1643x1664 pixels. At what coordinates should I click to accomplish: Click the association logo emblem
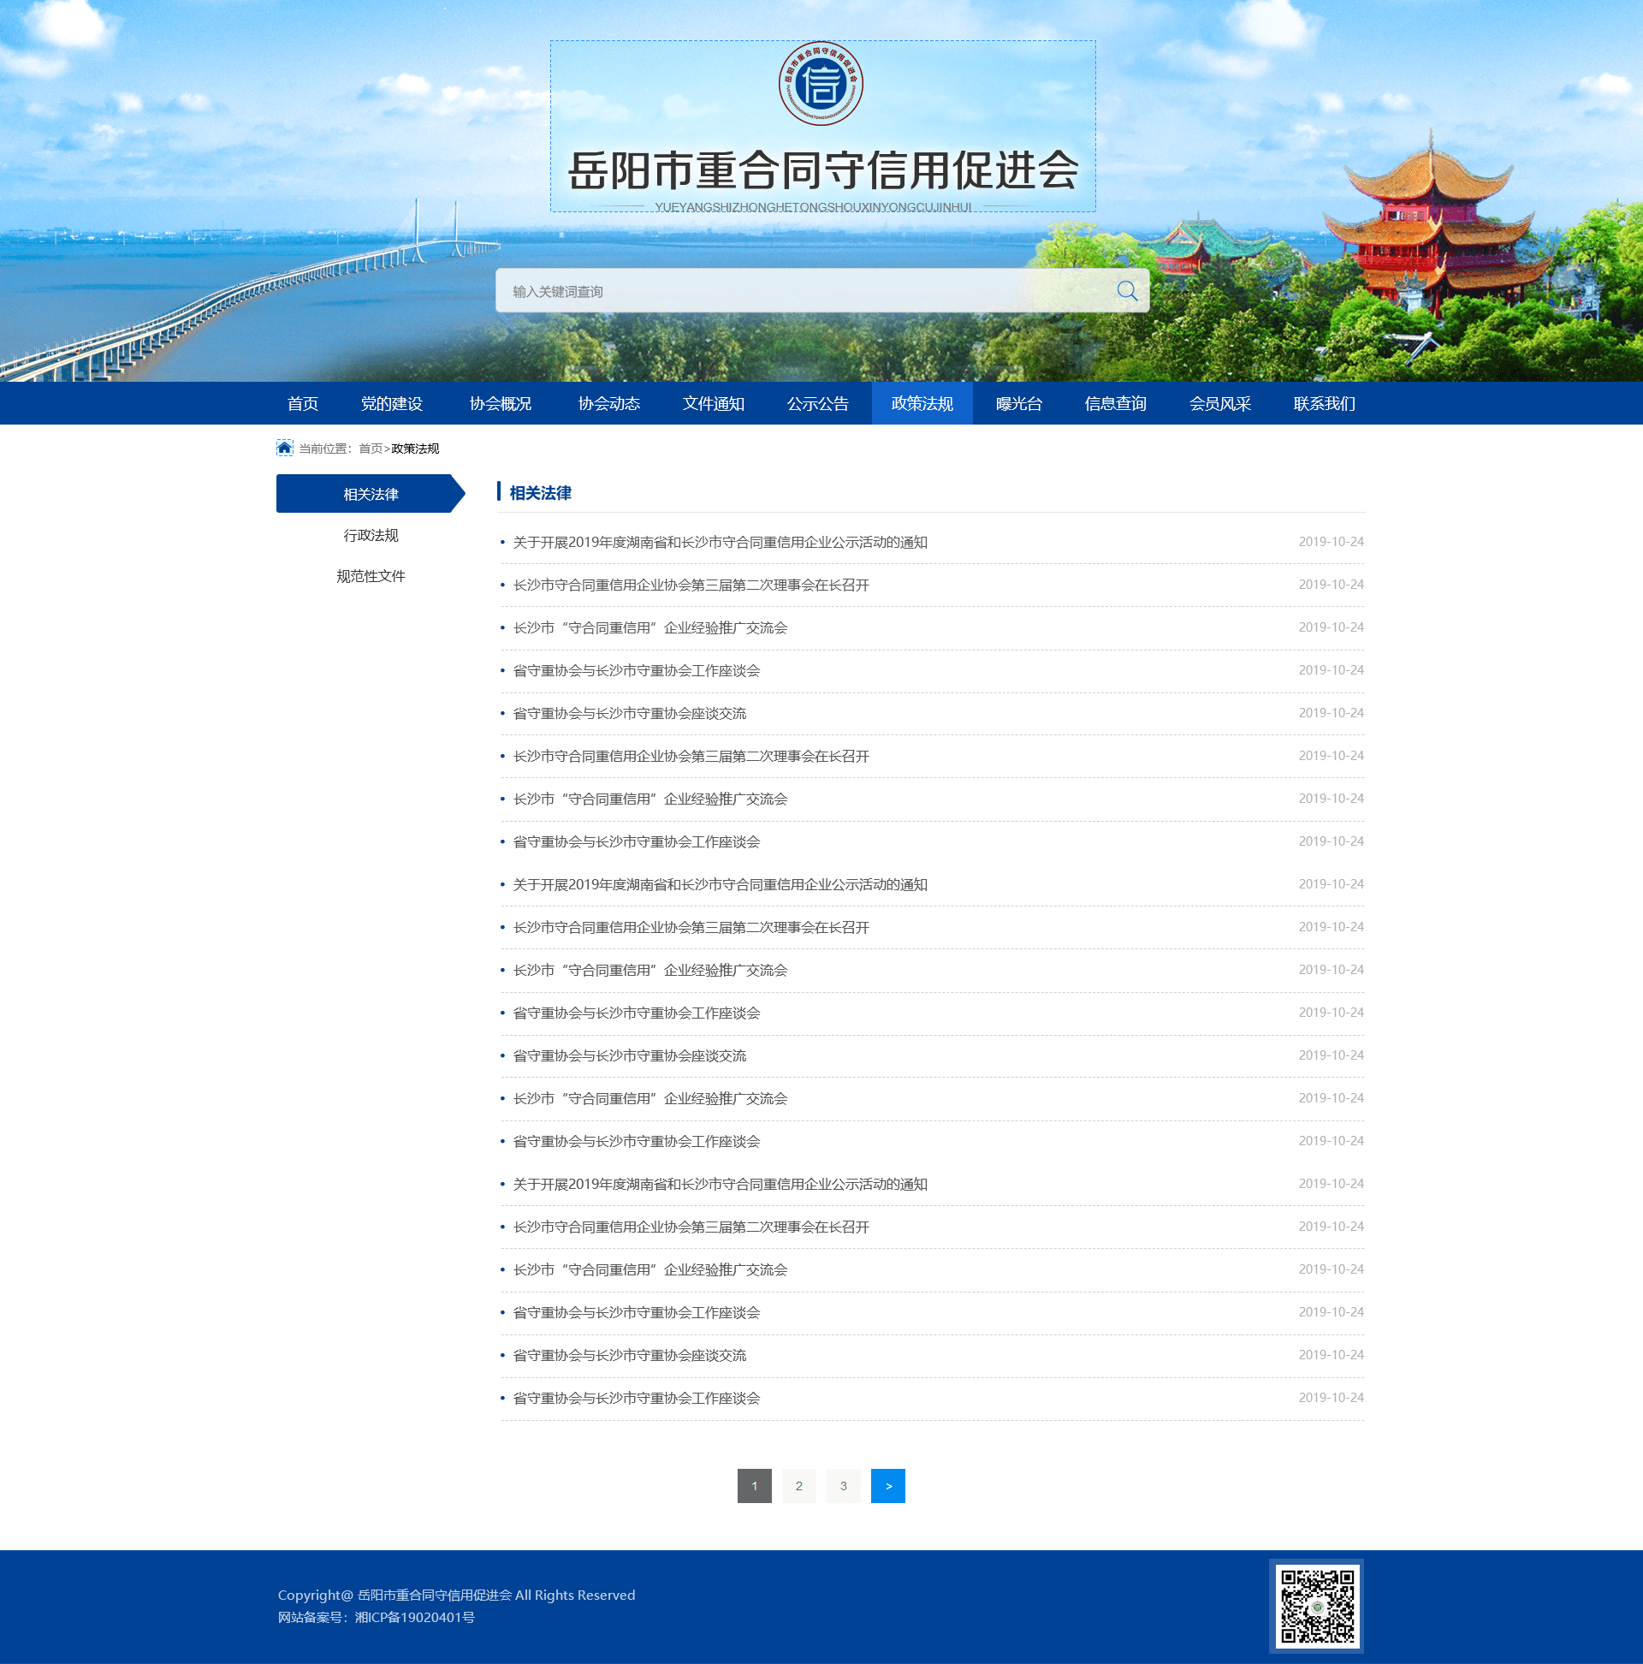pyautogui.click(x=821, y=84)
